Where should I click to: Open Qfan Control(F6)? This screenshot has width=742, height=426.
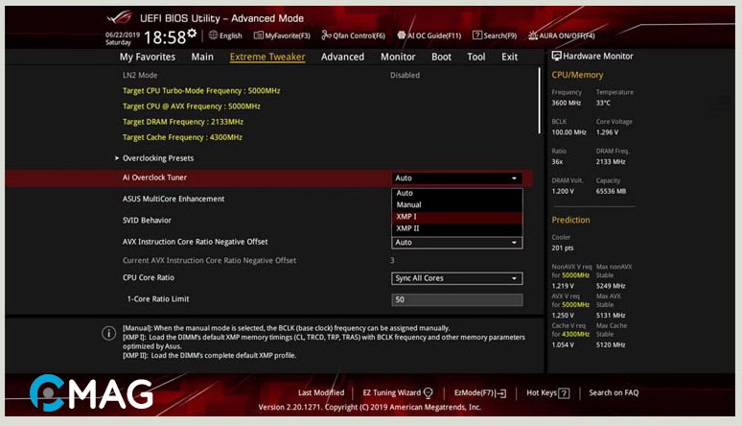click(353, 35)
